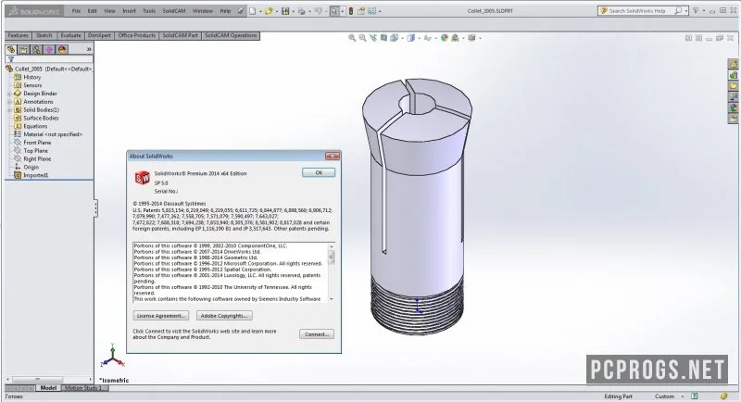Select the Top Plane in feature tree
The image size is (741, 402).
[x=31, y=151]
